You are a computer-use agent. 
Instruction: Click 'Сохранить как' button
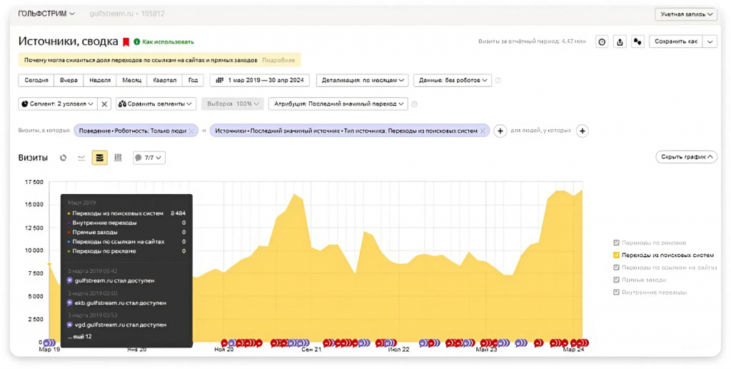[x=675, y=42]
